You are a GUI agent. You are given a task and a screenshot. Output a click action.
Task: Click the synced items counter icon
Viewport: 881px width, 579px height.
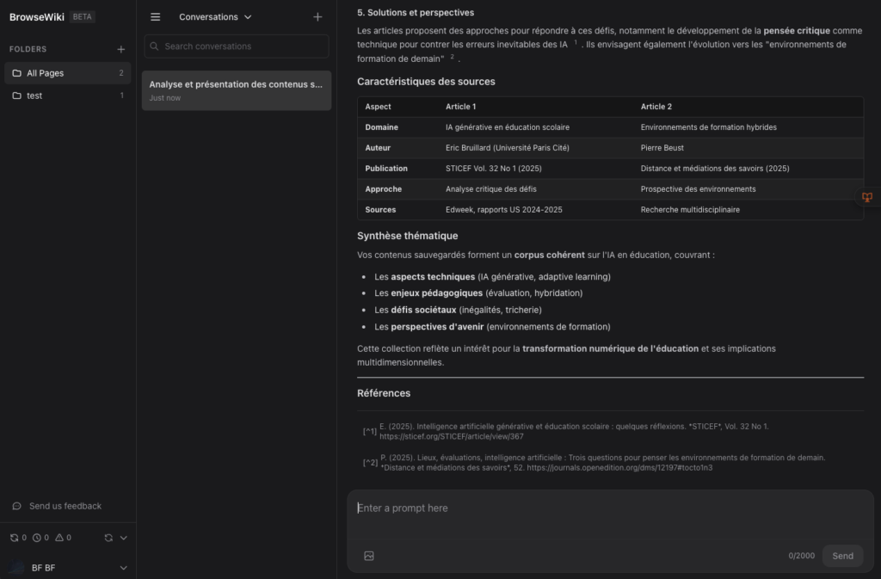(x=14, y=538)
